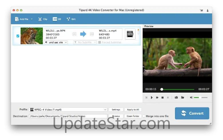This screenshot has height=140, width=223.
Task: Click the monkeys preview video
Action: 177,57
